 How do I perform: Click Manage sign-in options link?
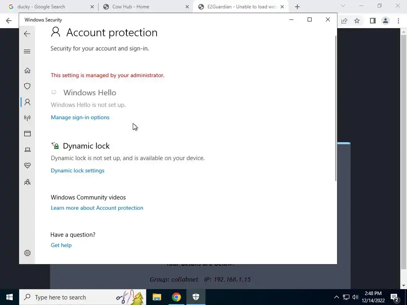[80, 117]
